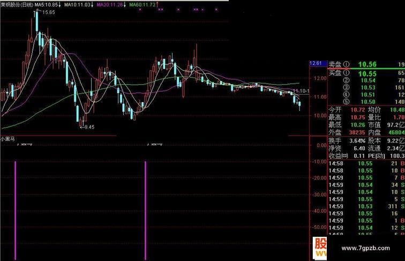Click the 0.00 indicator axis label

pyautogui.click(x=321, y=145)
